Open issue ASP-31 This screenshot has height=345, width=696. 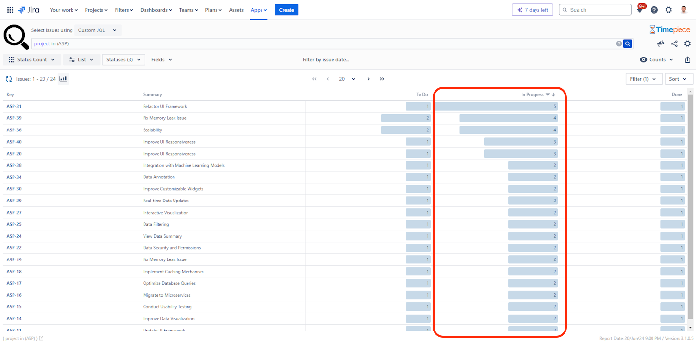(x=14, y=106)
